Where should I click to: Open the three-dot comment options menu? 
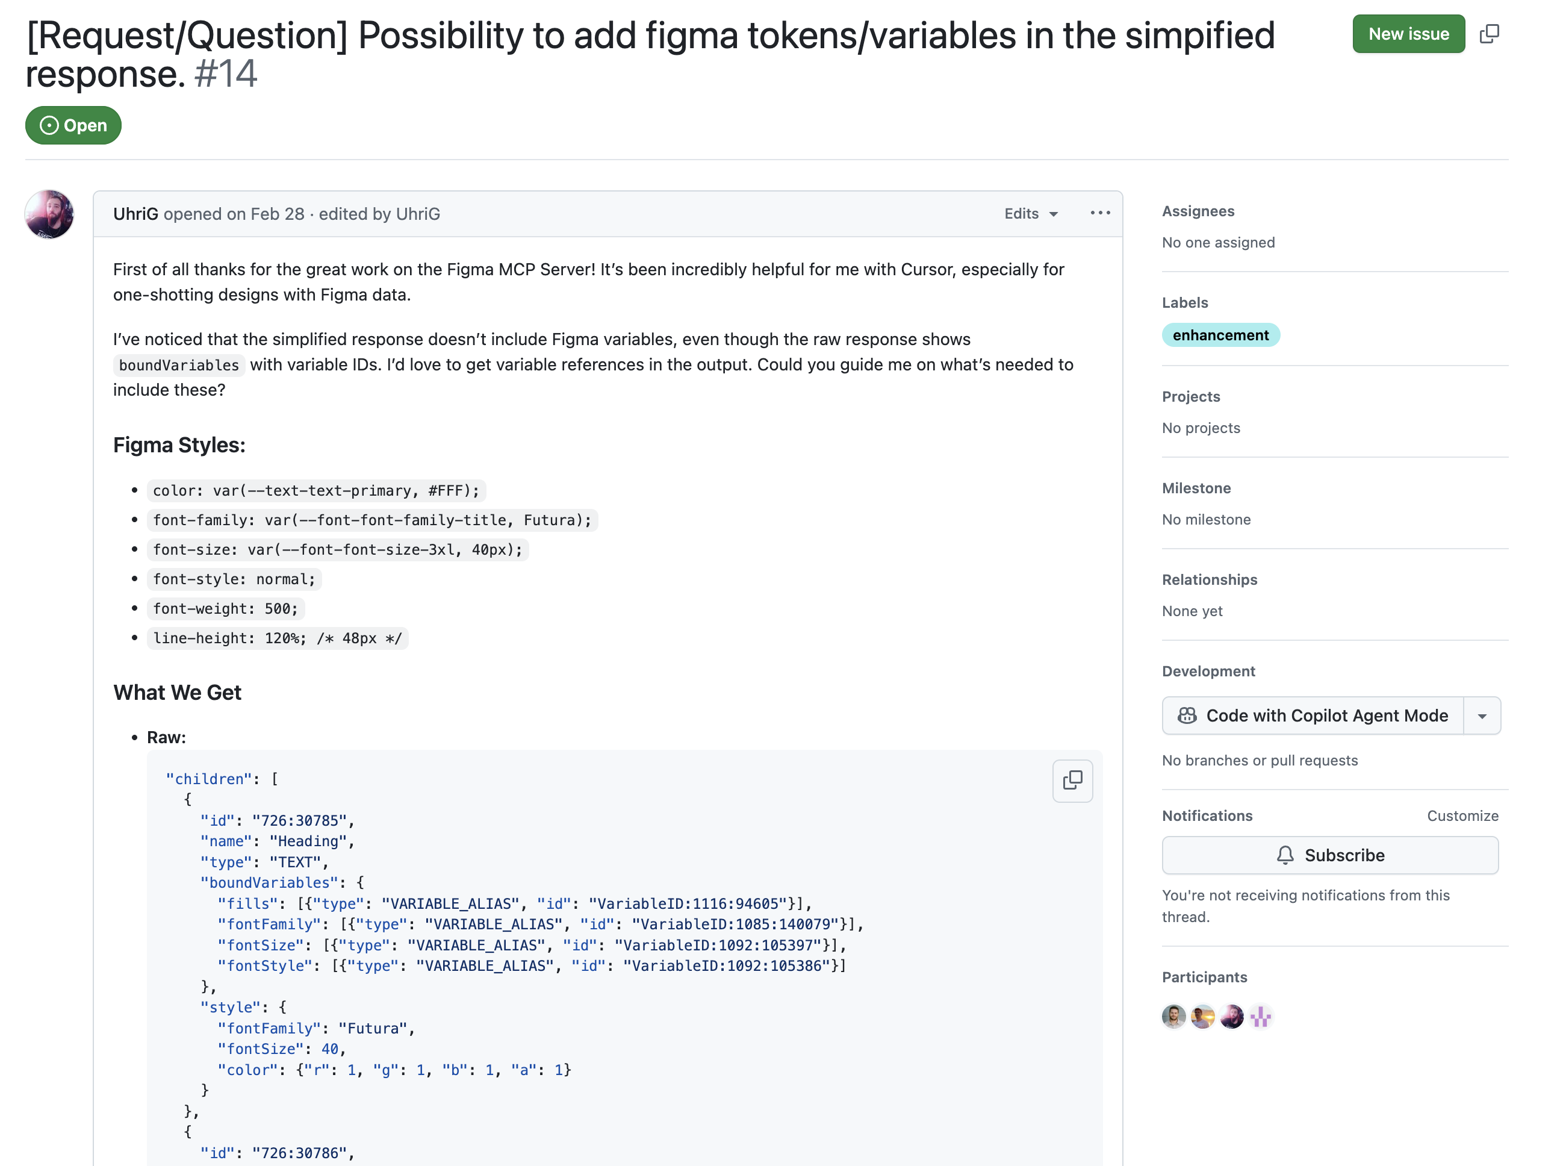click(1099, 213)
